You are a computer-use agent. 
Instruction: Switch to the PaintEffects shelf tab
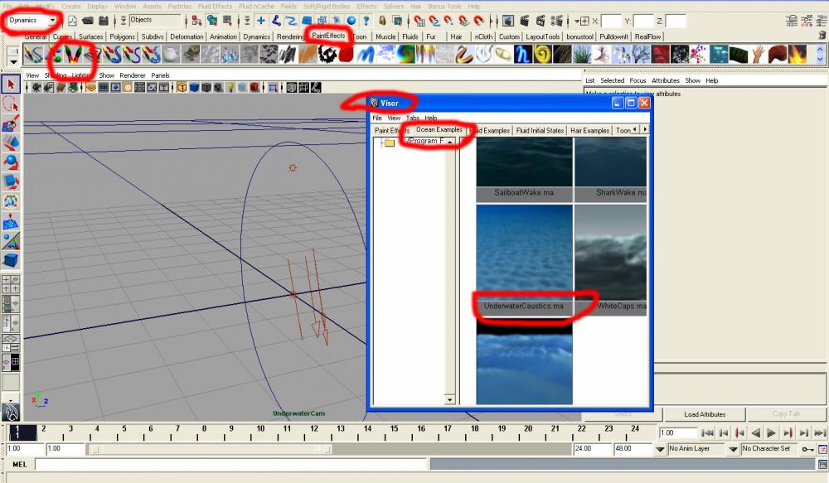click(328, 36)
